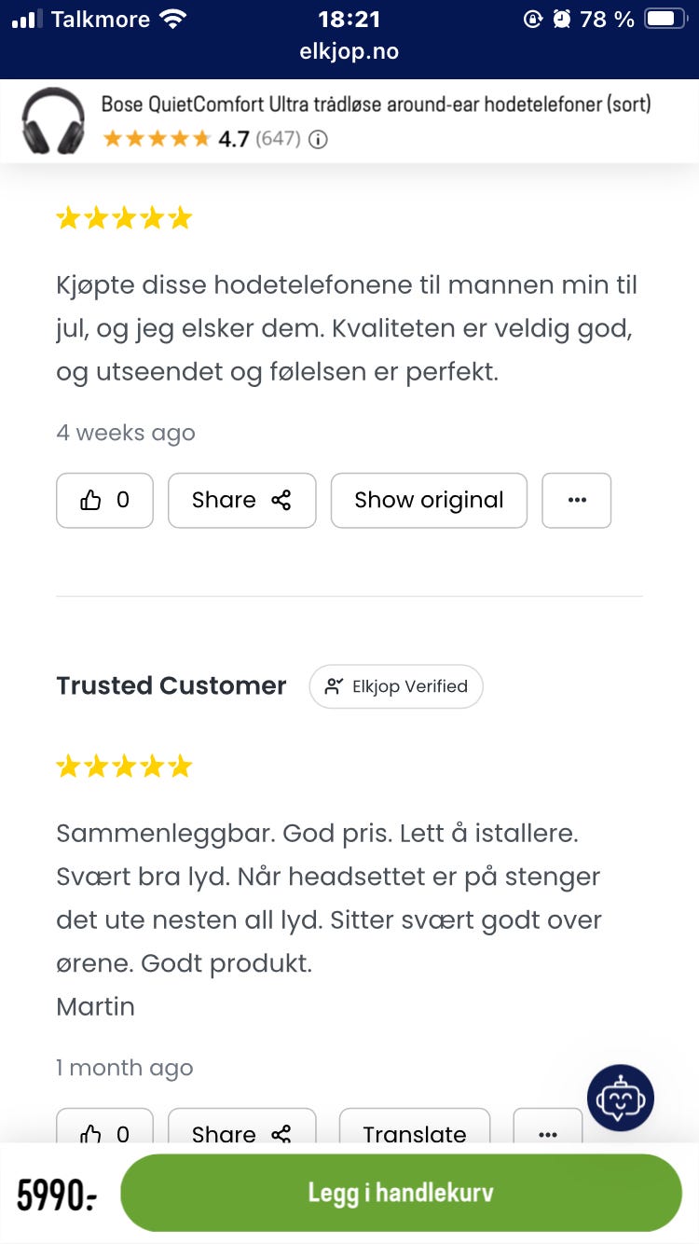Add to cart with Legg i handlekurv
Screen dimensions: 699x1244
[401, 1192]
